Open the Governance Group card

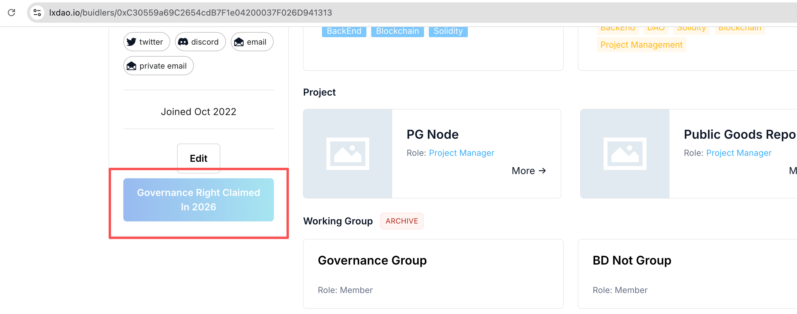click(433, 274)
